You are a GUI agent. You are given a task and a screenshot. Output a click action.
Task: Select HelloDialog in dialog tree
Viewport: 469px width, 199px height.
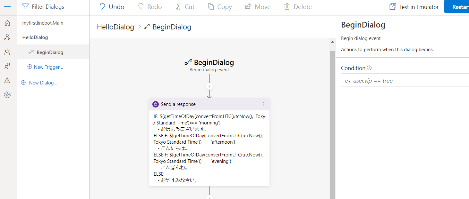[x=35, y=37]
